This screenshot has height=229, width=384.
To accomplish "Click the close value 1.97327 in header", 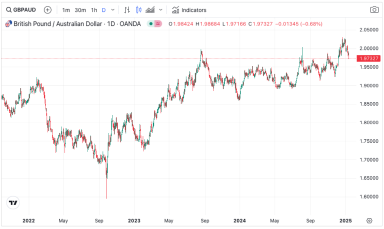I will pyautogui.click(x=262, y=24).
